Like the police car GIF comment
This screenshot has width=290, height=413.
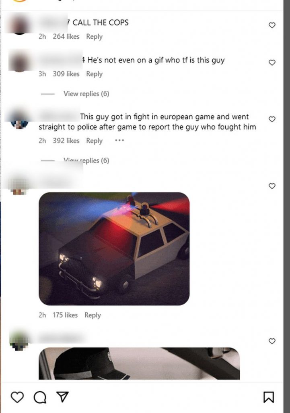272,186
